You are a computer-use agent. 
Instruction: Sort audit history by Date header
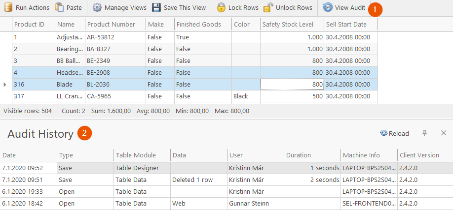28,155
